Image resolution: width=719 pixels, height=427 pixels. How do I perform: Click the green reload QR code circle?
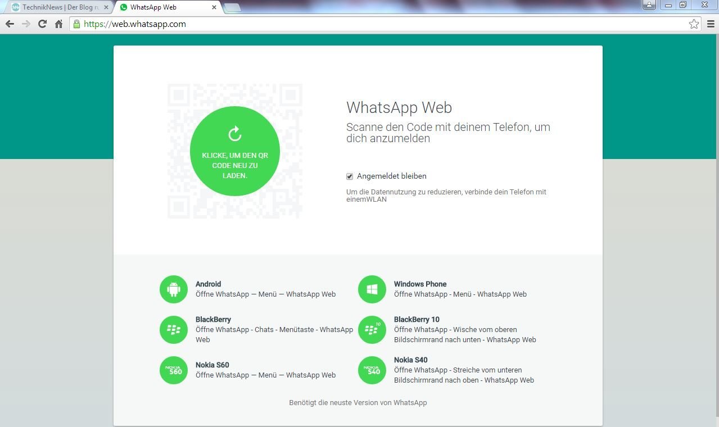pyautogui.click(x=235, y=151)
